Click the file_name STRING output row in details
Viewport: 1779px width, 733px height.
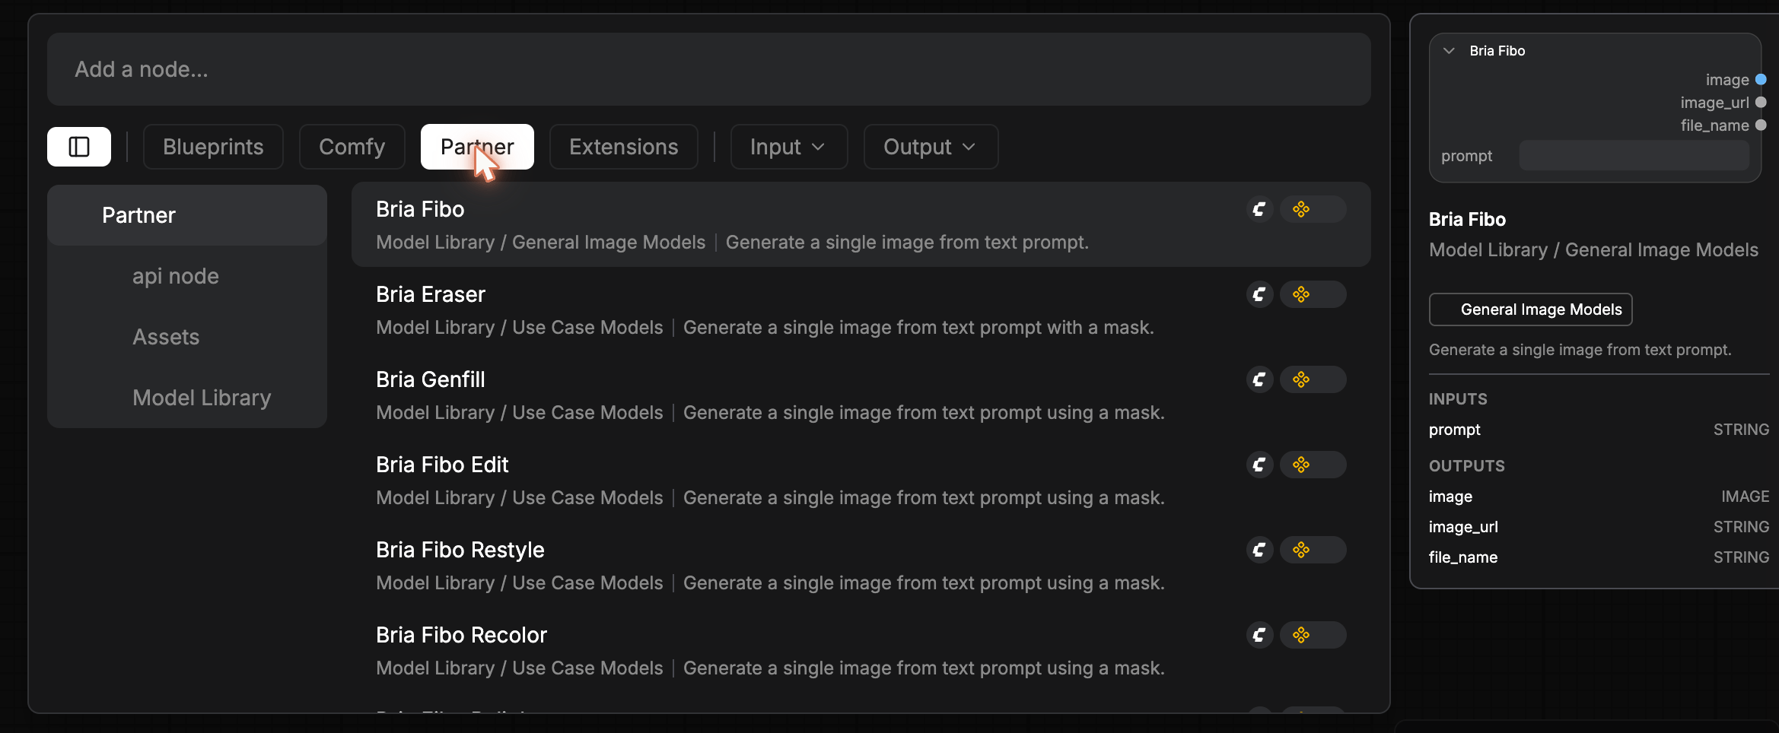[x=1599, y=557]
